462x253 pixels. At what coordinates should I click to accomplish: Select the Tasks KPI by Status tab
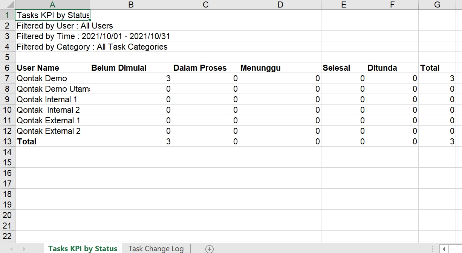pyautogui.click(x=83, y=248)
